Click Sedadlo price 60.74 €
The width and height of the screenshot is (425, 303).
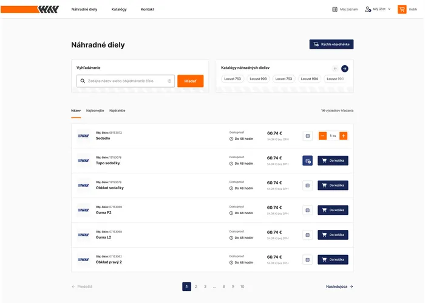[274, 133]
